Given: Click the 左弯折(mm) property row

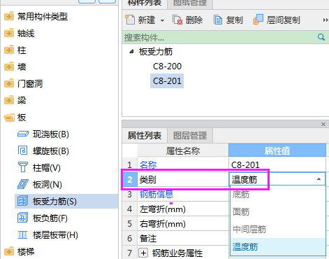Looking at the screenshot, I should 183,209.
